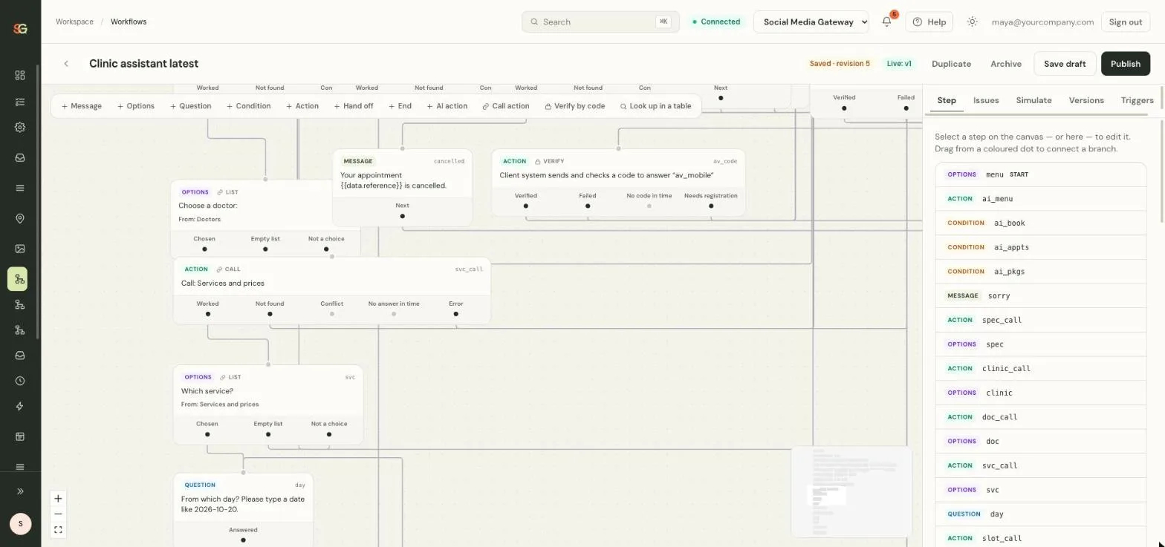Screen dimensions: 1165x547
Task: Add a Condition step from toolbar
Action: [249, 106]
